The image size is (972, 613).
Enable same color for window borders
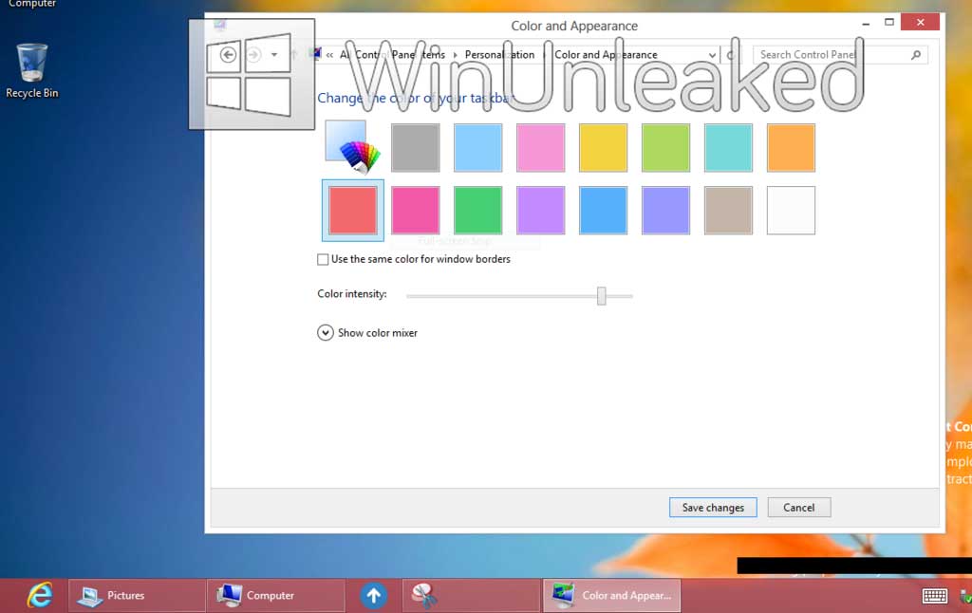click(x=323, y=259)
